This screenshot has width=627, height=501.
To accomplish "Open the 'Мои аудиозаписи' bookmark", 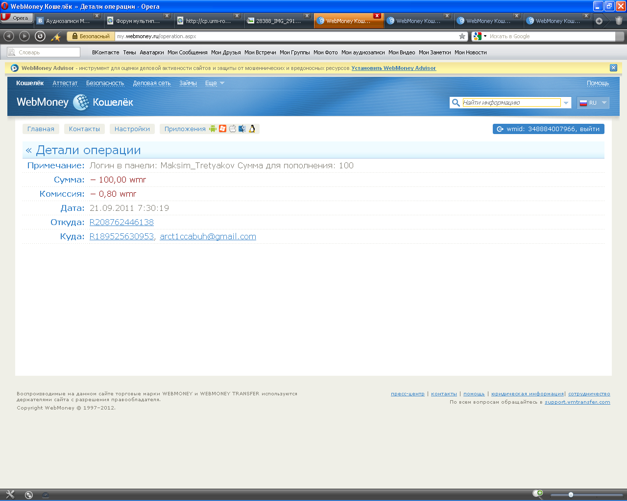I will coord(363,52).
